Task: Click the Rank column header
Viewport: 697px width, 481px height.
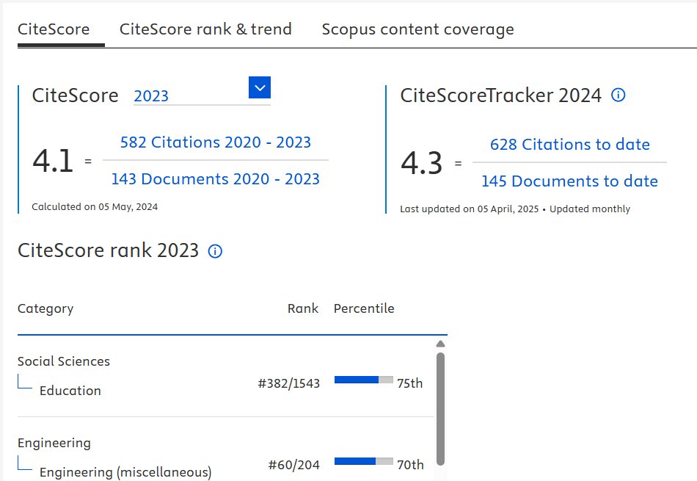Action: [x=303, y=308]
